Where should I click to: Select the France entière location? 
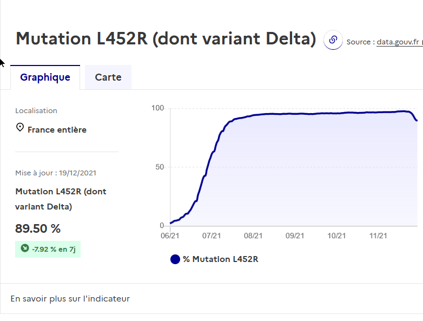57,130
